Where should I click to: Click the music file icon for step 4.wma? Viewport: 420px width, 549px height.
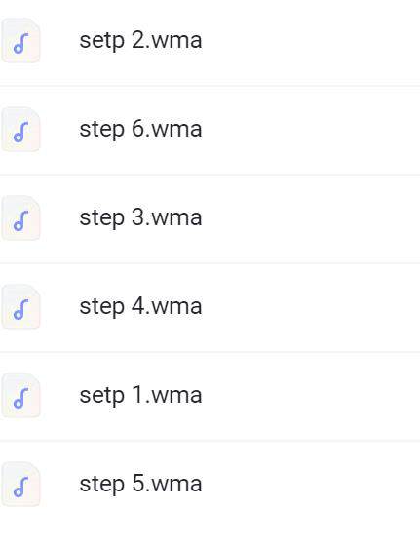point(20,307)
